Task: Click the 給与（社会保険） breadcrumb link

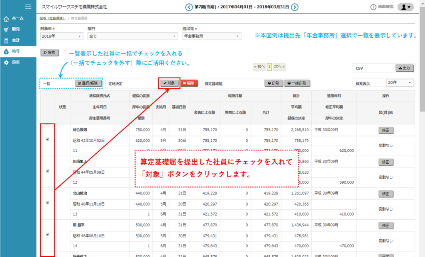Action: click(52, 18)
